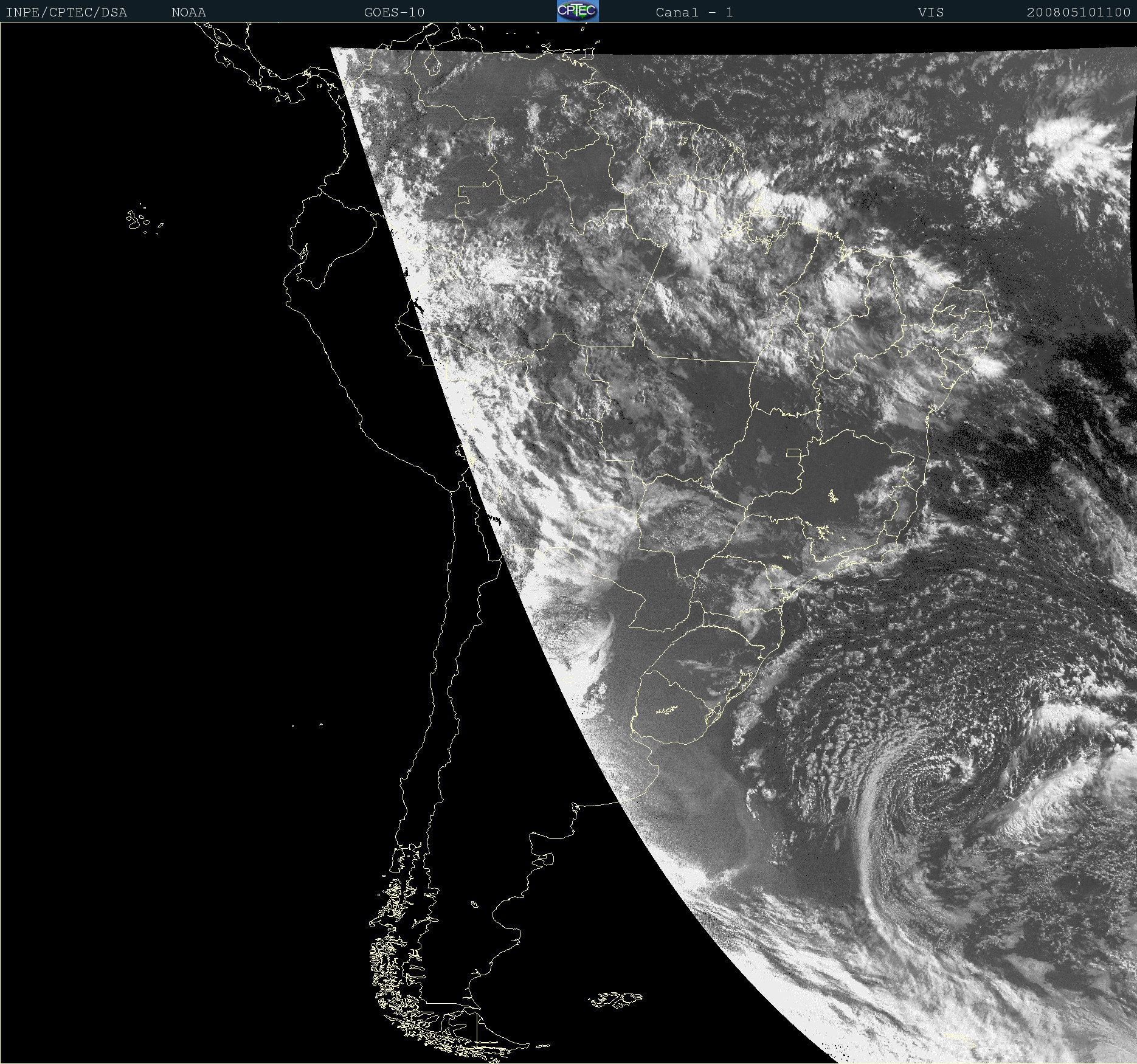The height and width of the screenshot is (1064, 1137).
Task: Click the NOAA label in header
Action: point(189,12)
